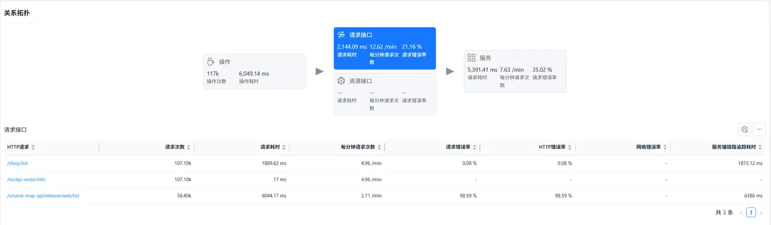
Task: Go to pagination page 1
Action: (751, 212)
